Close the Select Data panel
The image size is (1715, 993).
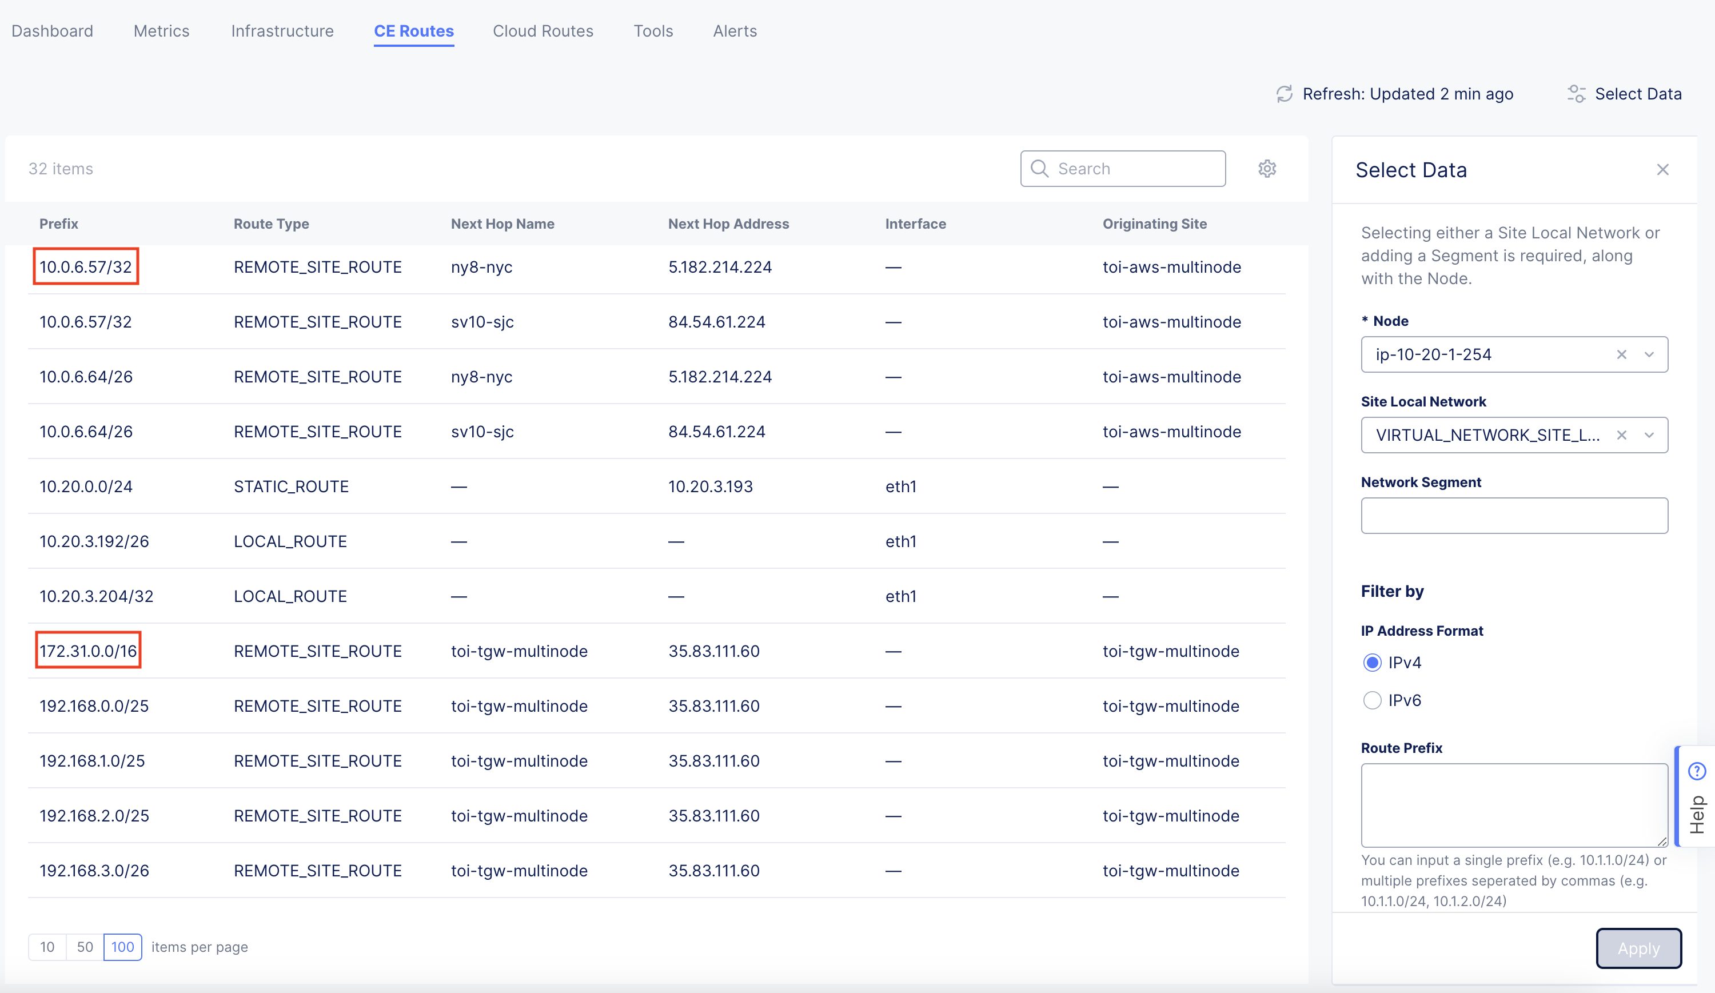click(1662, 169)
